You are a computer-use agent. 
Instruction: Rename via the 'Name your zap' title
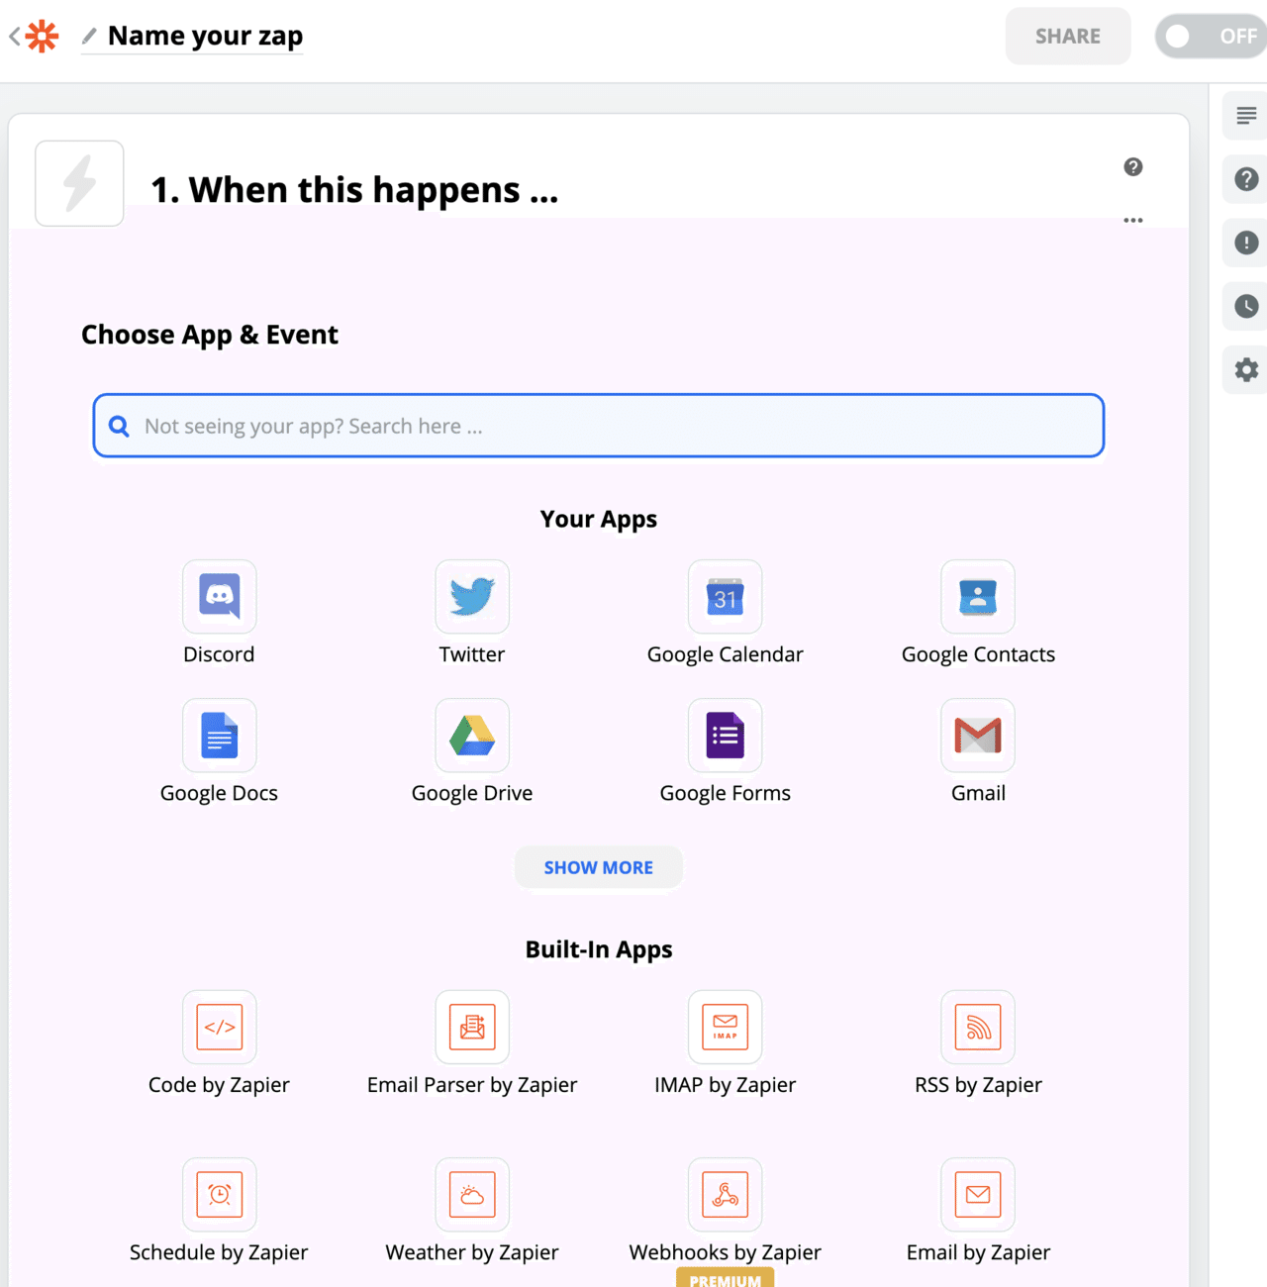click(205, 36)
